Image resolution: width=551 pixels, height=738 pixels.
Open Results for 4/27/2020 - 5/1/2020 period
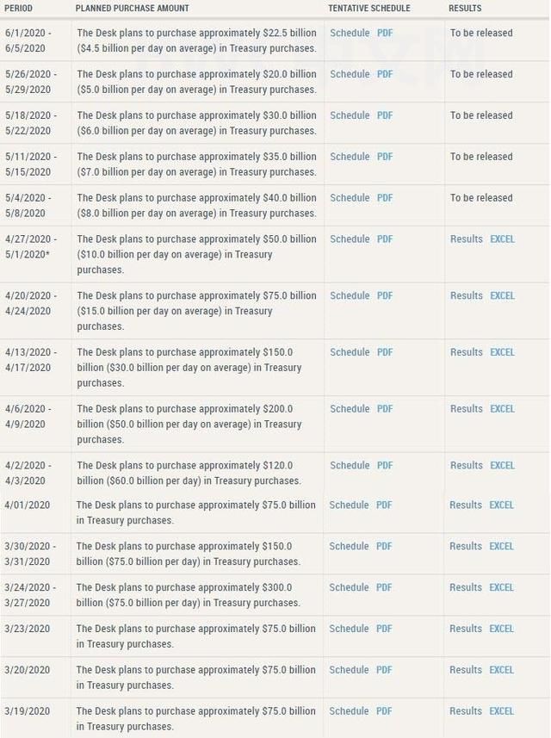467,239
